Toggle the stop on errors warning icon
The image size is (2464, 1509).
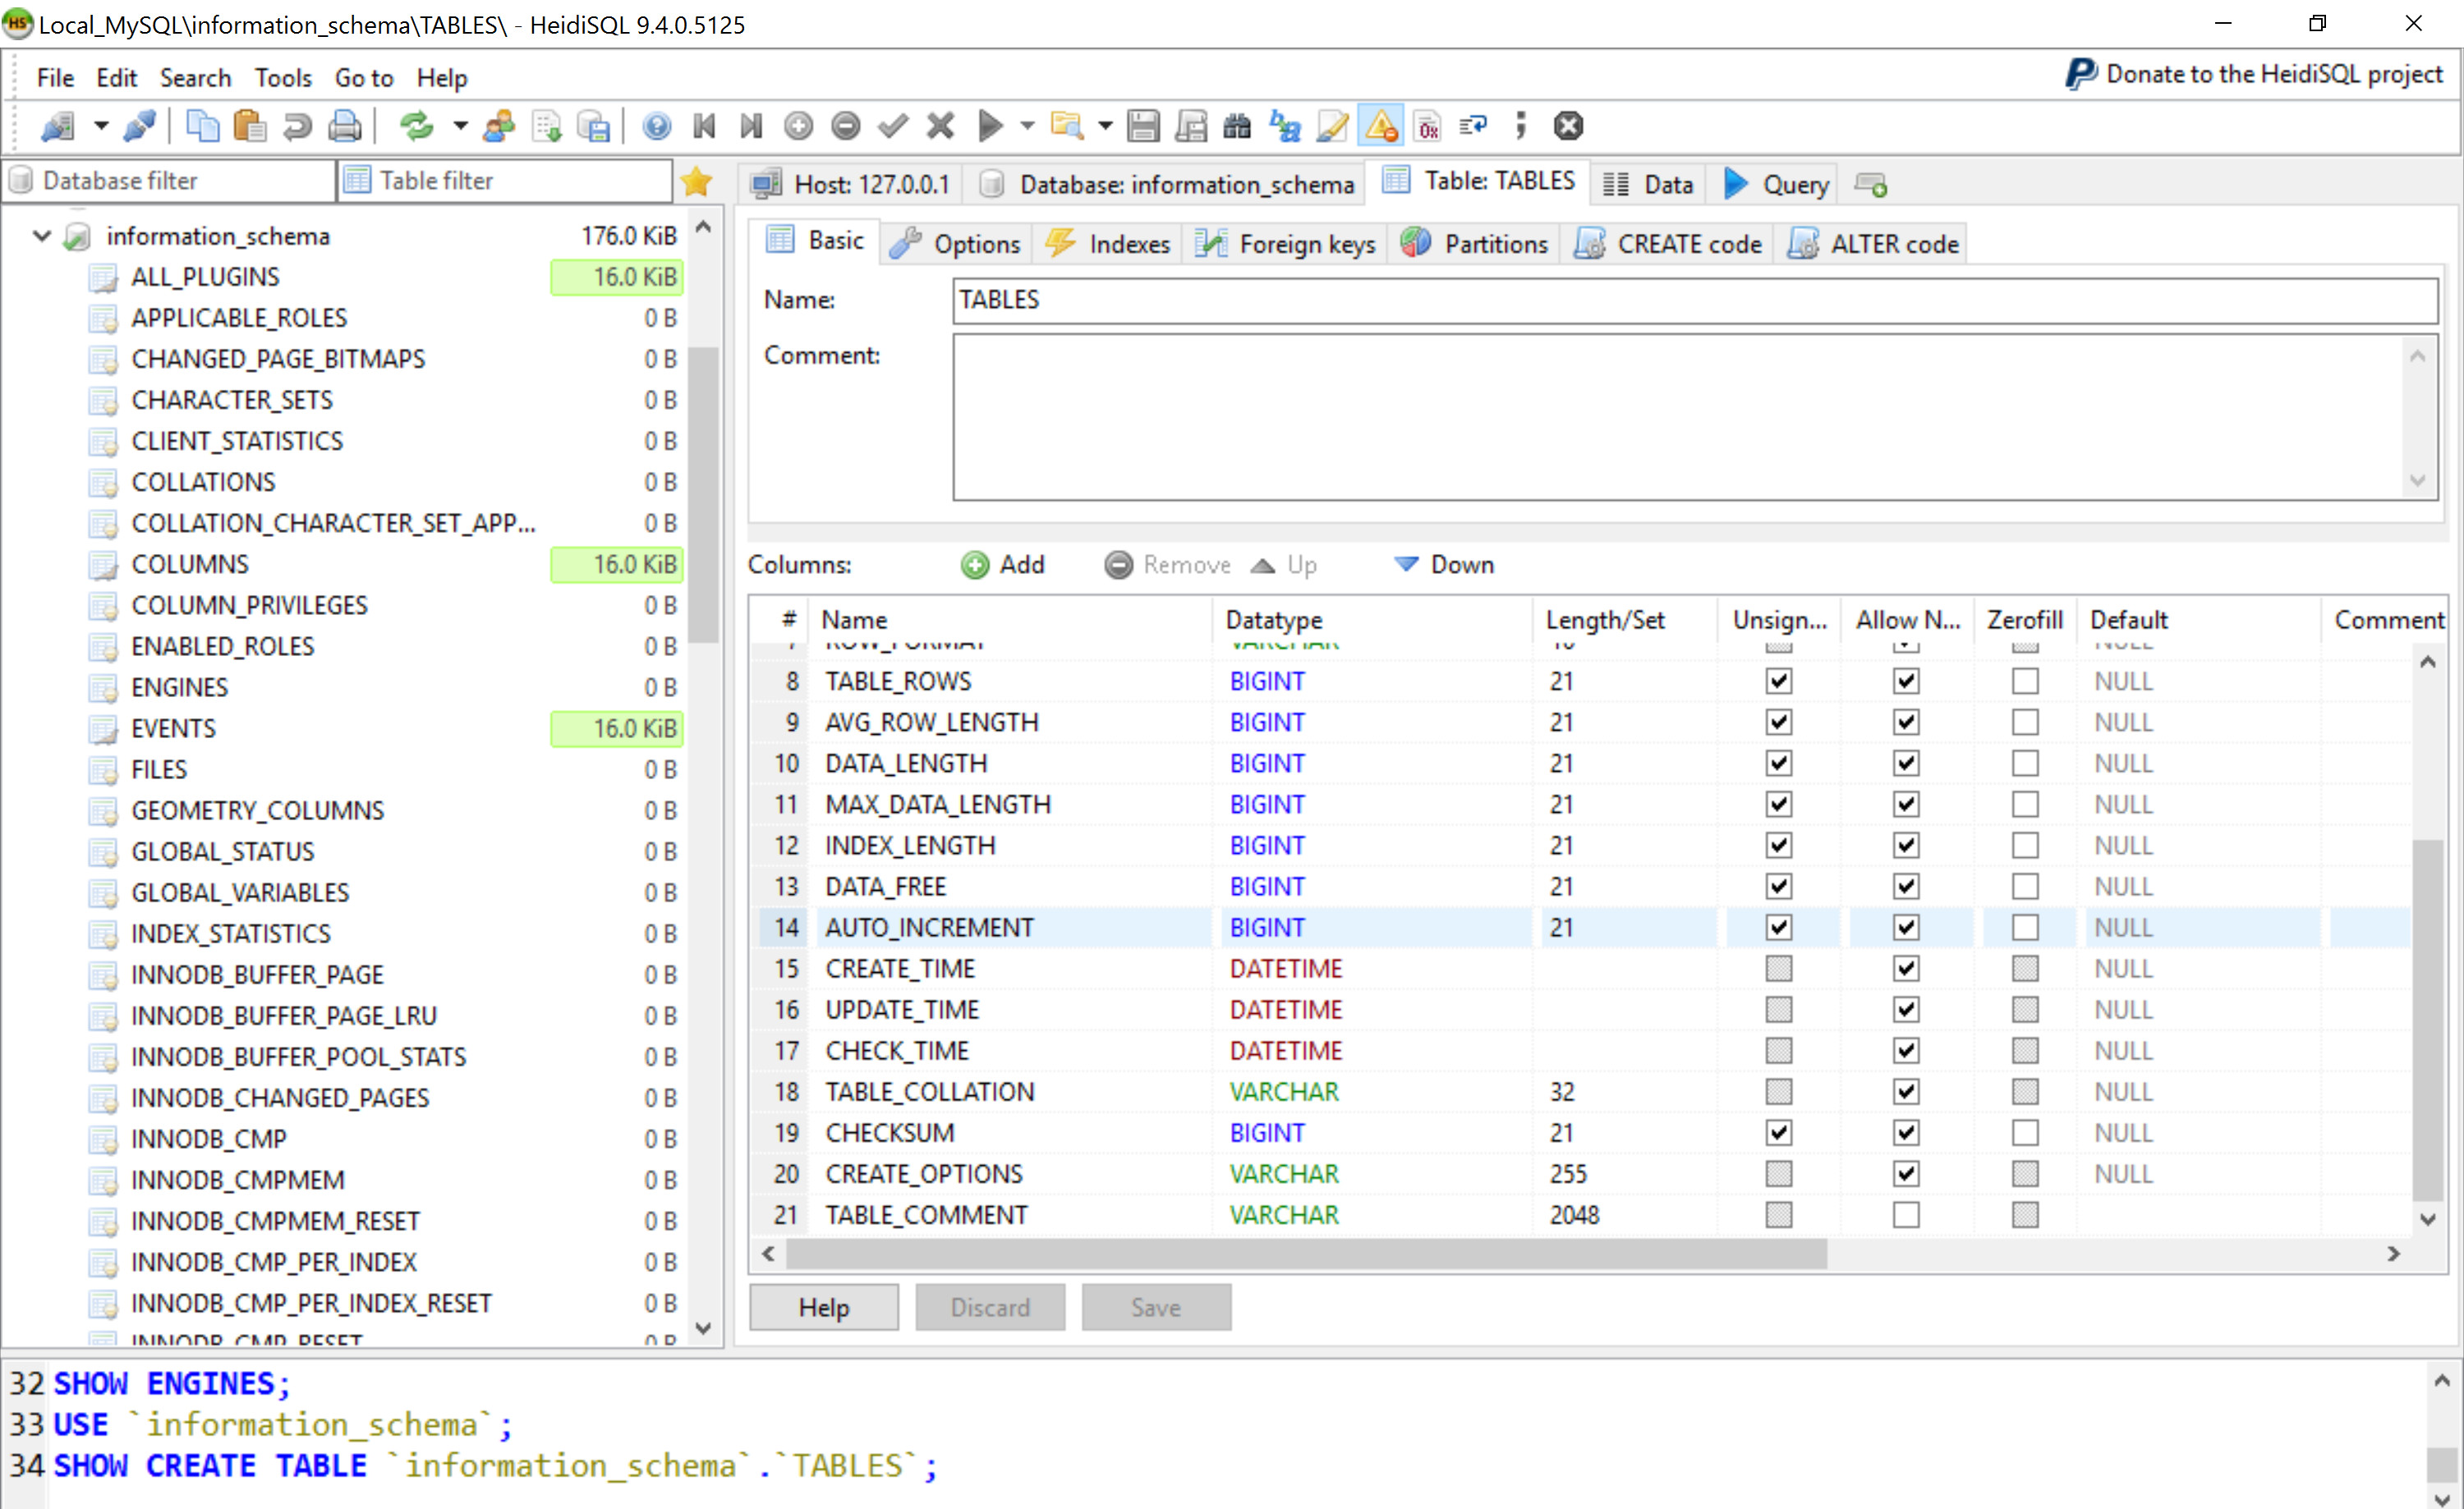[x=1381, y=126]
